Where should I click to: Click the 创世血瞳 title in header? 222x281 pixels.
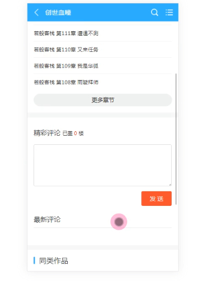pos(58,12)
